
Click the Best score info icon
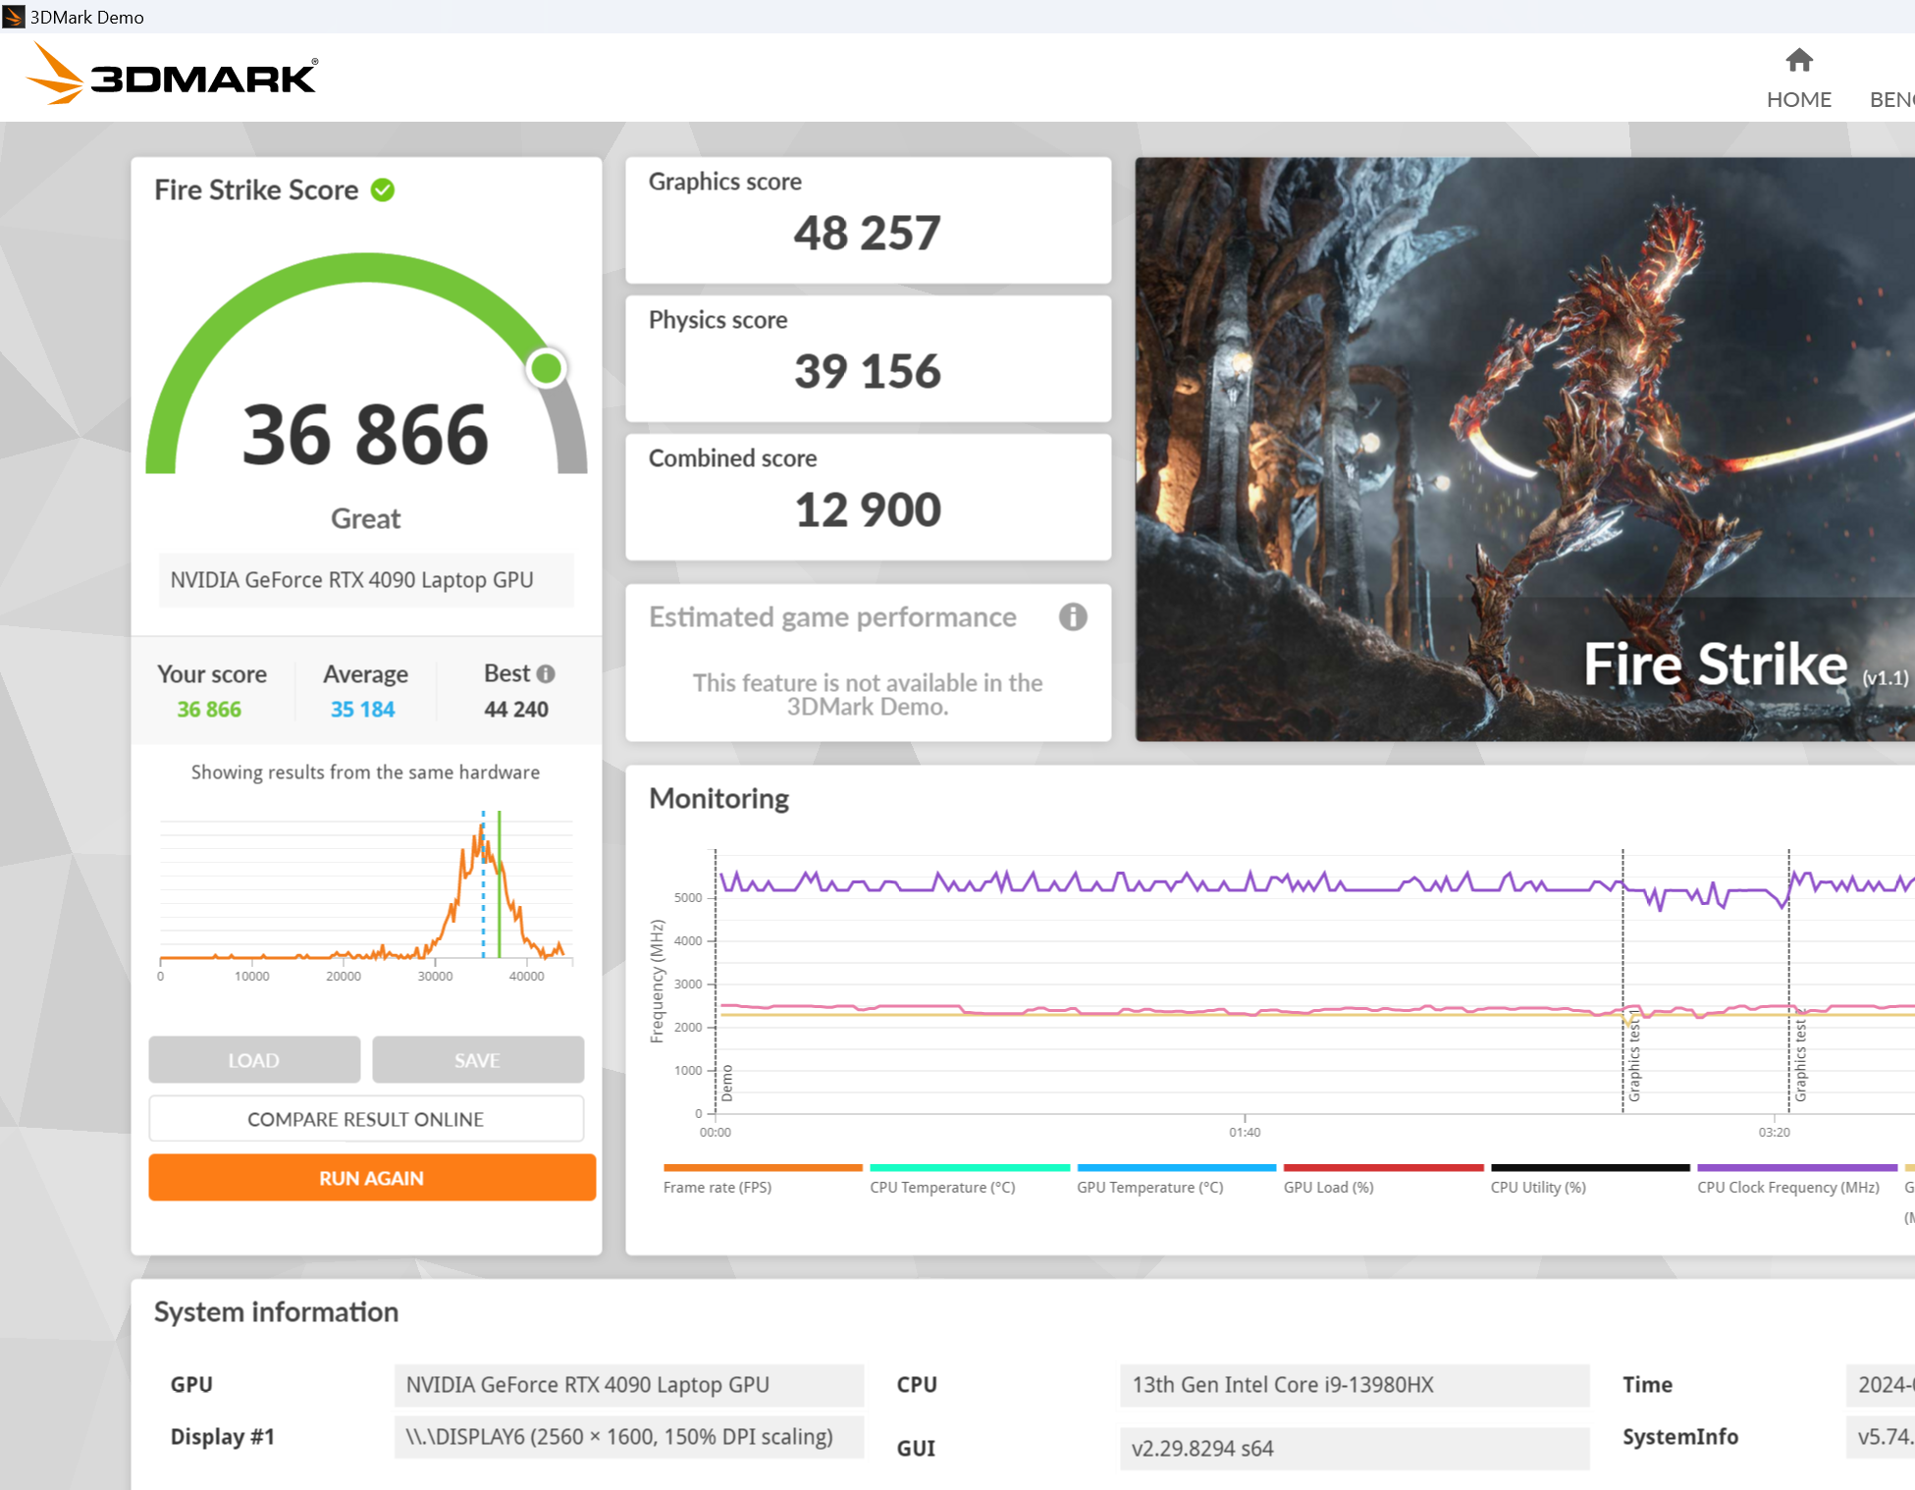tap(547, 673)
